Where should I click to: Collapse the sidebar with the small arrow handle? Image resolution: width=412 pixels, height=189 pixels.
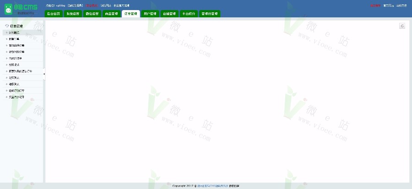pos(44,74)
